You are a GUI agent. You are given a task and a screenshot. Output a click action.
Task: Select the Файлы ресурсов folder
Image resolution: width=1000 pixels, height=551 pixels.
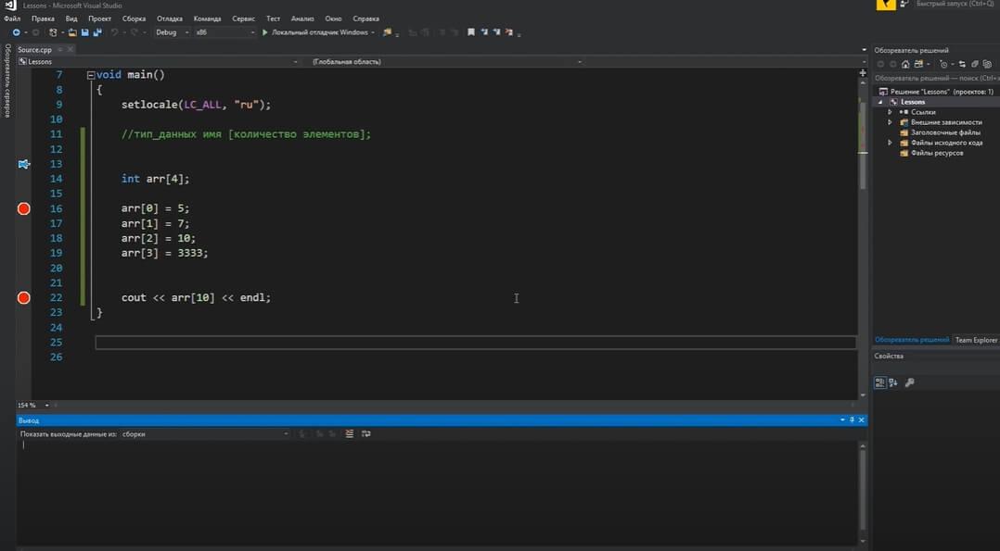[x=937, y=153]
